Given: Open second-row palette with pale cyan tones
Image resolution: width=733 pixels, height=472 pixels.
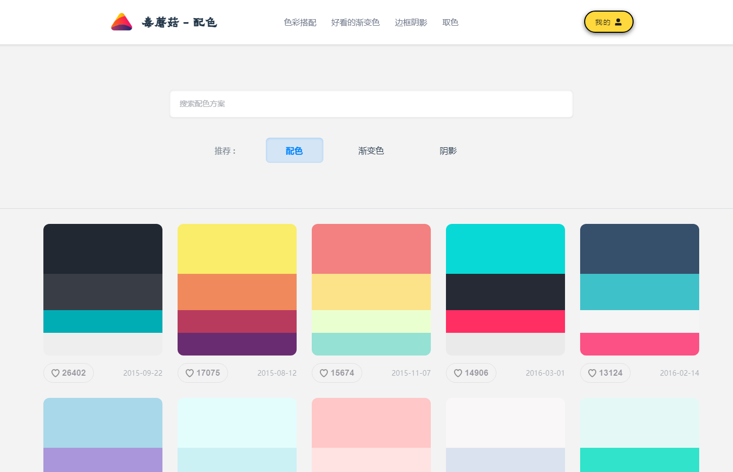Looking at the screenshot, I should [x=237, y=435].
